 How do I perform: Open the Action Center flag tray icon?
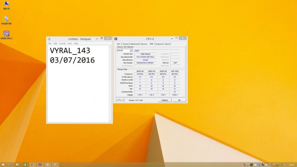tap(274, 165)
